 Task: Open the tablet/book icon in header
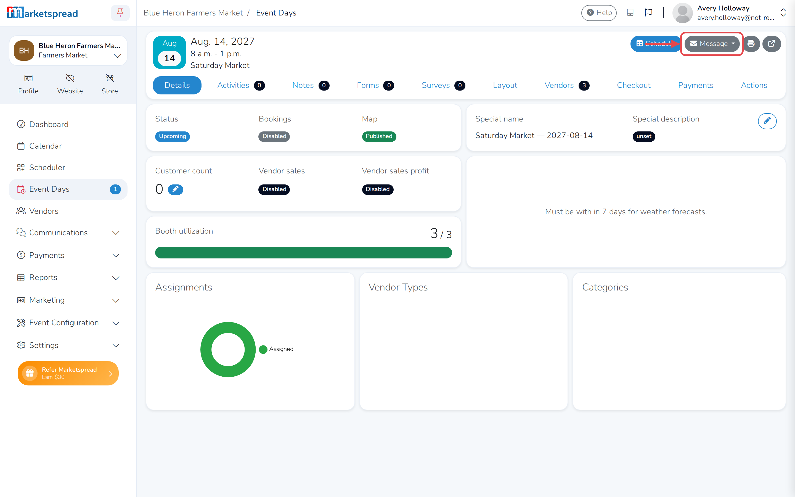coord(630,12)
